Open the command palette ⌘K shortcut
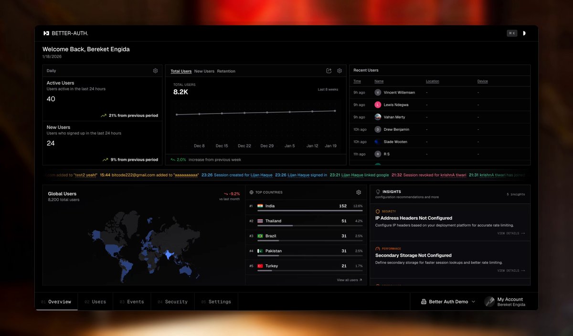The width and height of the screenshot is (573, 336). (x=512, y=33)
